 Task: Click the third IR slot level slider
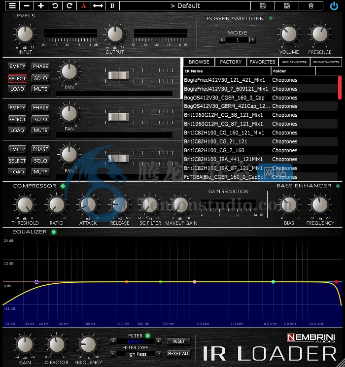coord(118,159)
